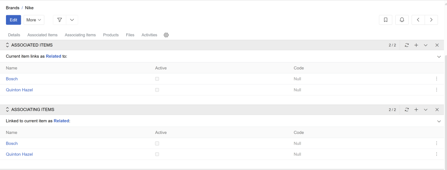Switch to the Products tab
Image resolution: width=447 pixels, height=170 pixels.
pos(111,35)
